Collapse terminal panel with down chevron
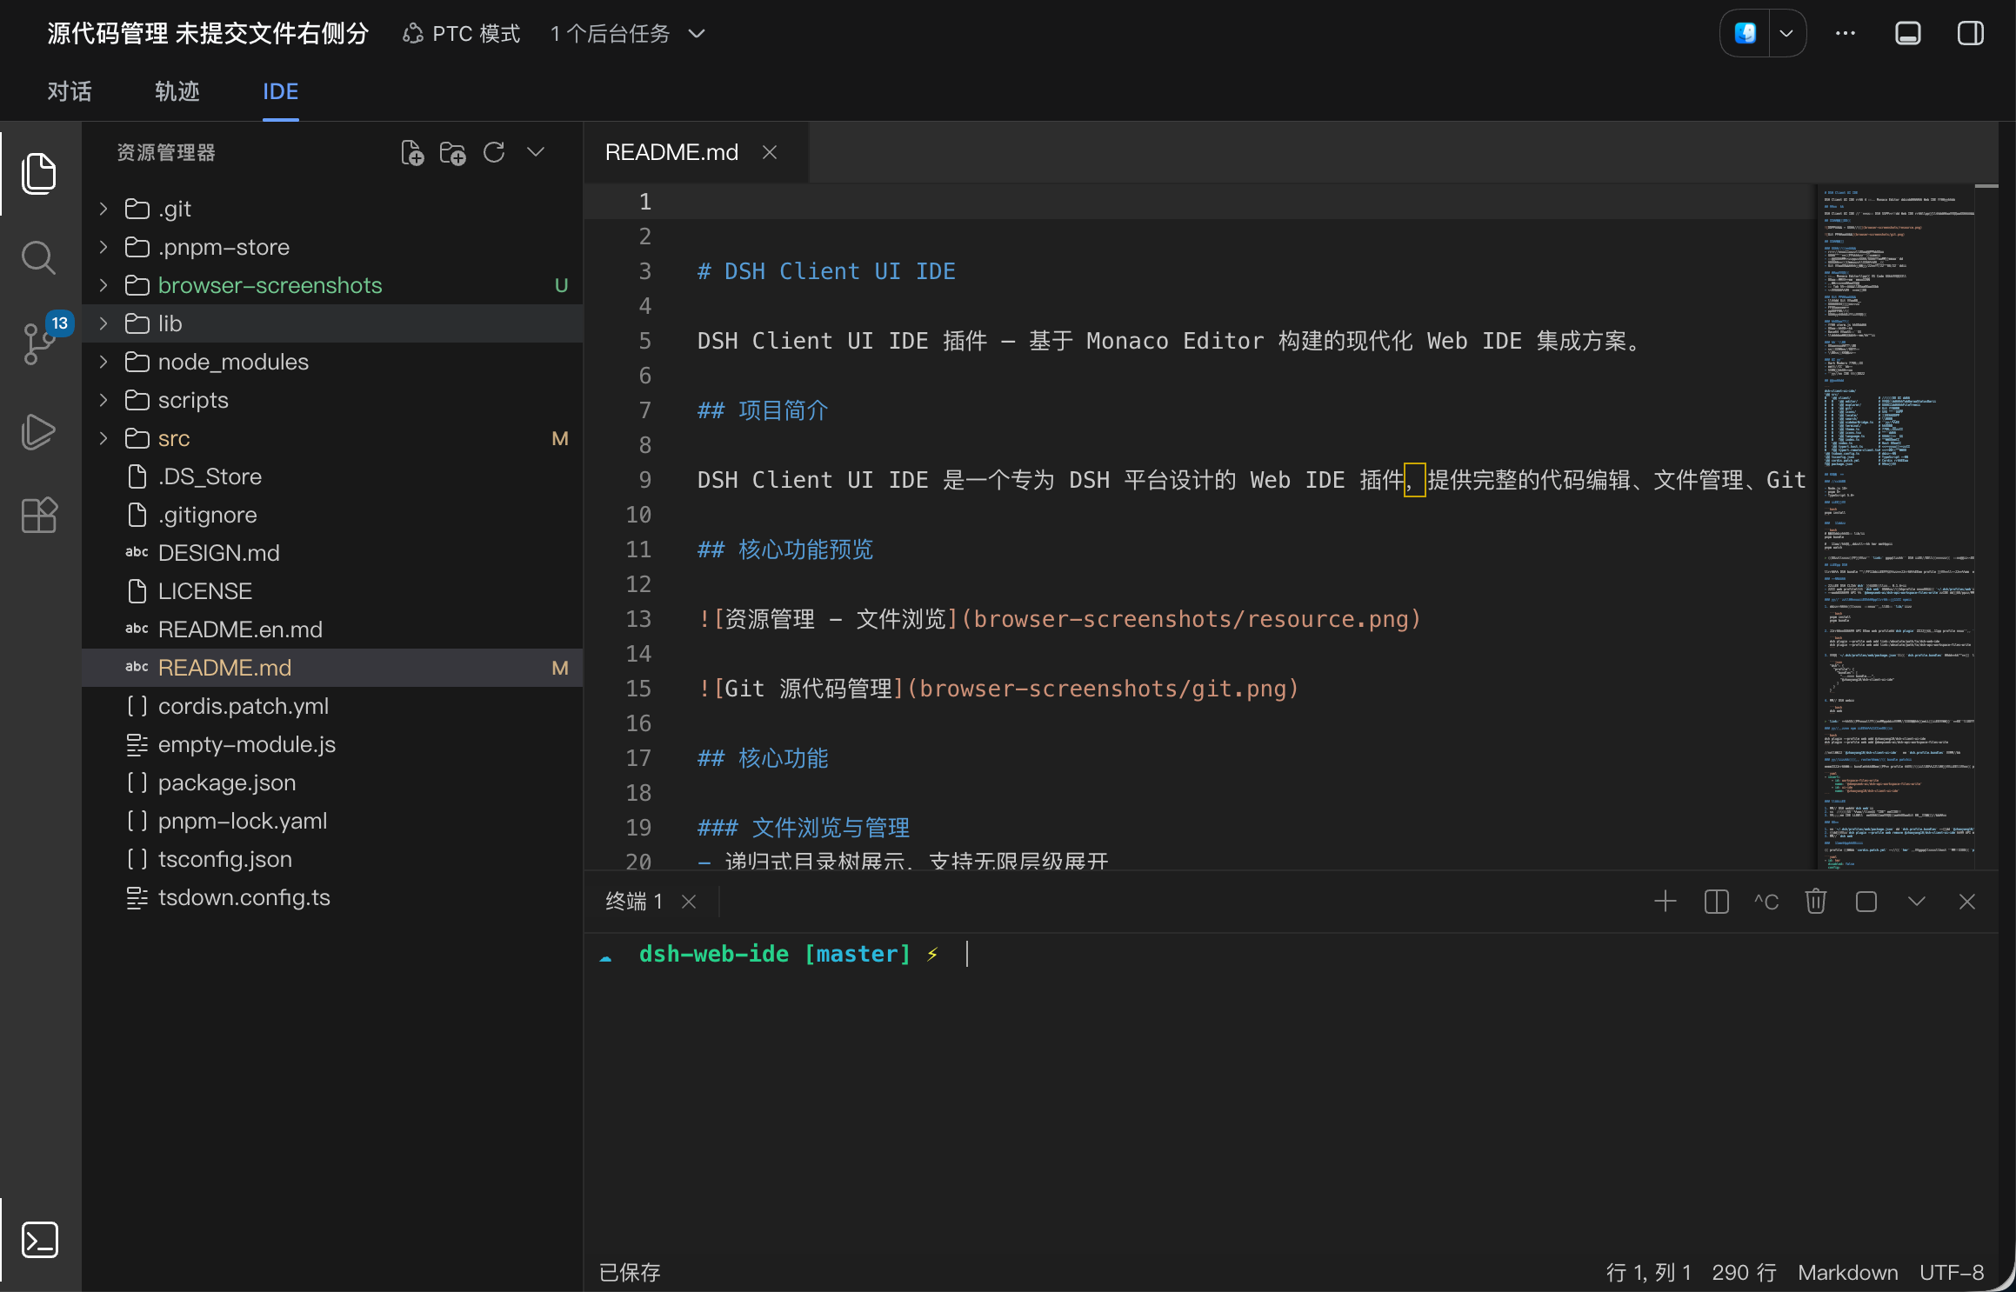 click(x=1917, y=902)
